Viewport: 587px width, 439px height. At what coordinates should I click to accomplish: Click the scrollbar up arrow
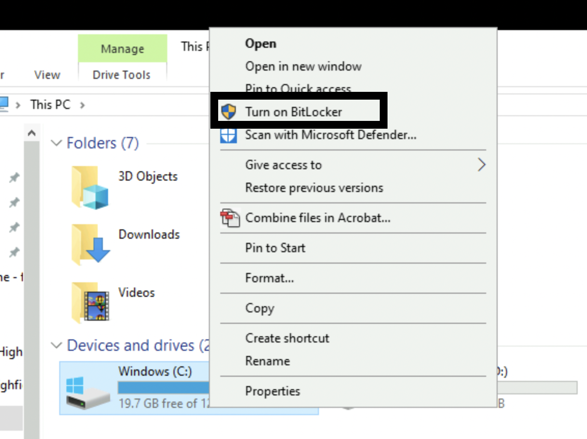(x=32, y=132)
